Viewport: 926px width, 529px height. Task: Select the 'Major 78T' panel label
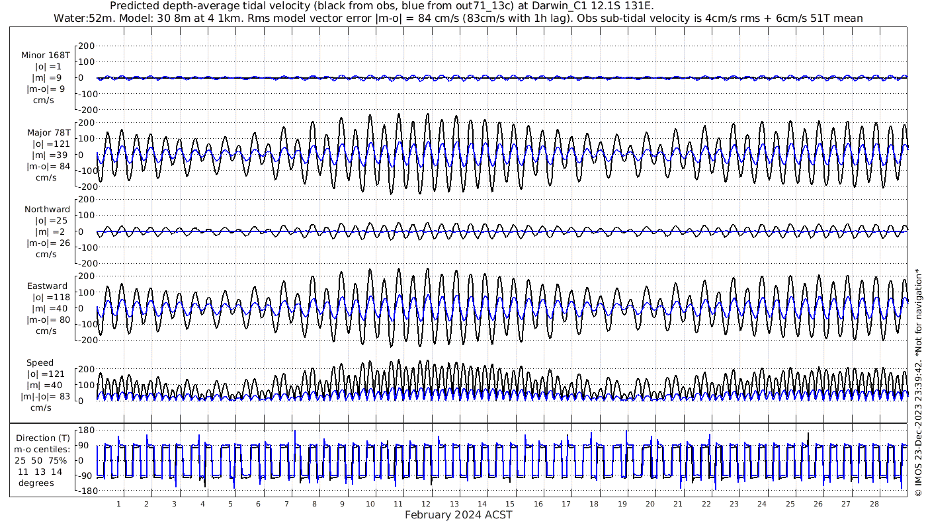(49, 132)
